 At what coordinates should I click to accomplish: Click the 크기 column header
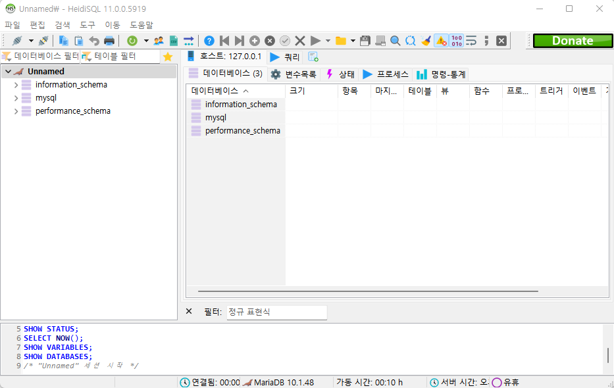[312, 91]
